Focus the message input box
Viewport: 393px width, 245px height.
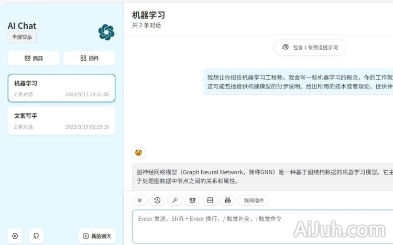click(263, 227)
